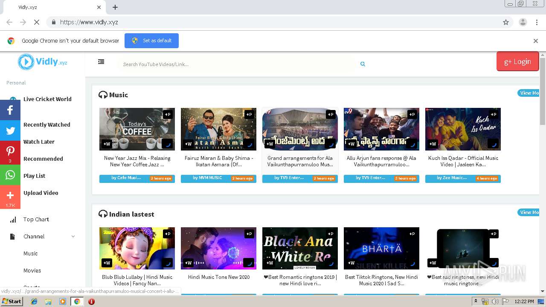Image resolution: width=546 pixels, height=307 pixels.
Task: Toggle the sidebar hamburger menu icon
Action: pos(101,62)
